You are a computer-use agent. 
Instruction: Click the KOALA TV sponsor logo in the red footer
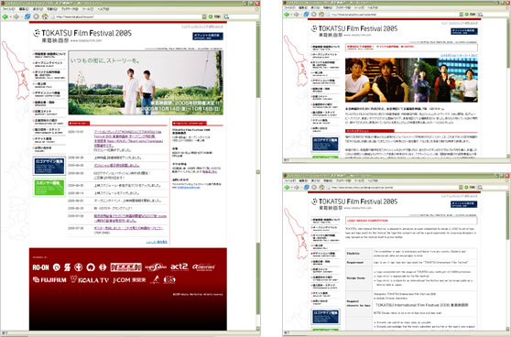[x=90, y=279]
